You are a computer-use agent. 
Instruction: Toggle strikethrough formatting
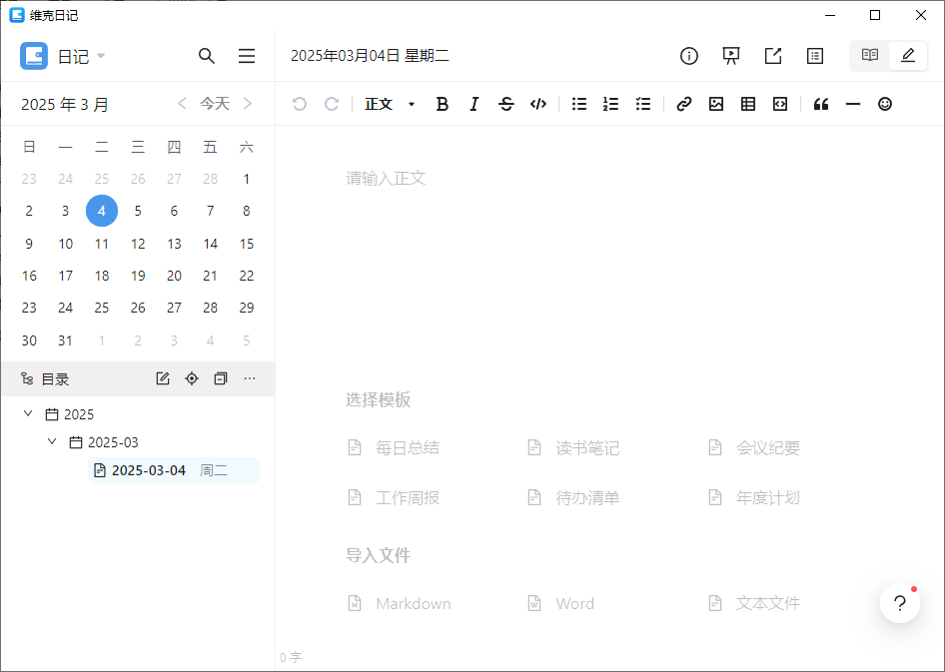[506, 104]
